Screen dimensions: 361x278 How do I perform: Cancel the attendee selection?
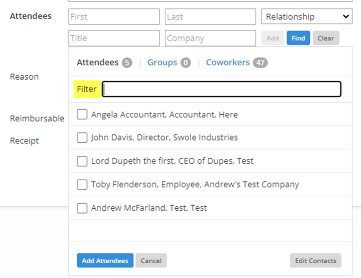pos(151,260)
